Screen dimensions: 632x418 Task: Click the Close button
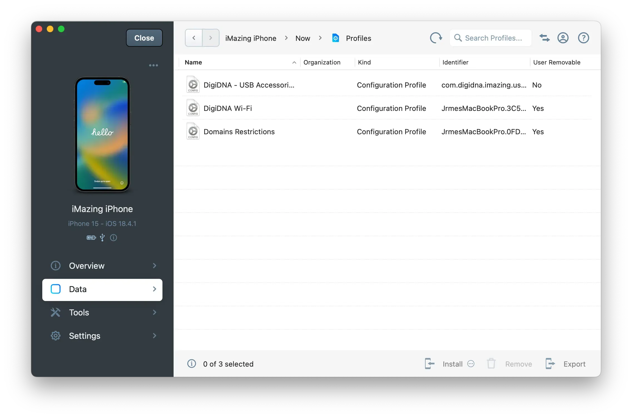(144, 38)
